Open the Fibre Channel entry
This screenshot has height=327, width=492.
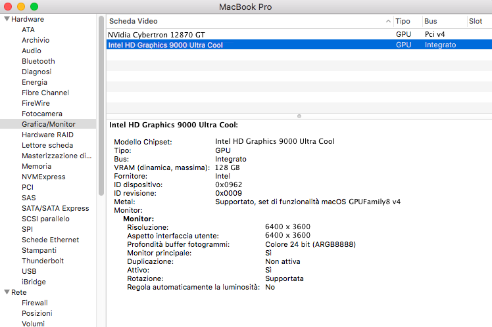pos(45,93)
